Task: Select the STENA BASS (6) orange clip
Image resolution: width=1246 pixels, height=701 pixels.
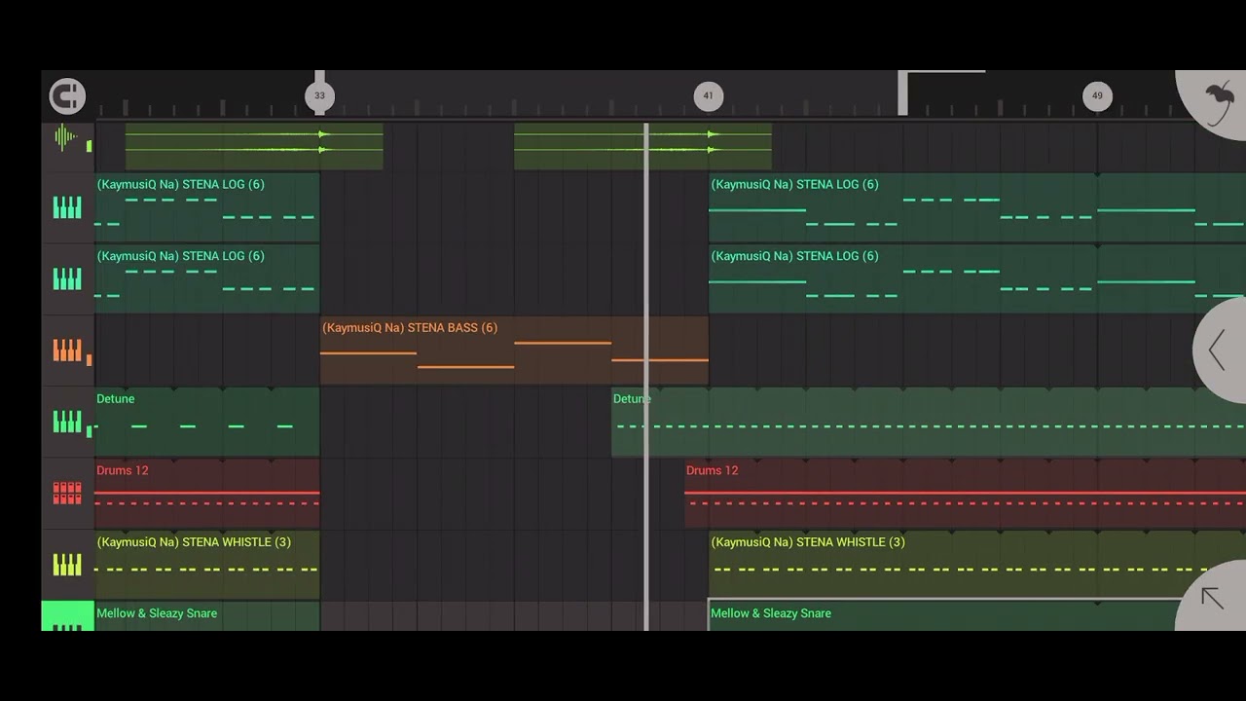Action: (514, 350)
